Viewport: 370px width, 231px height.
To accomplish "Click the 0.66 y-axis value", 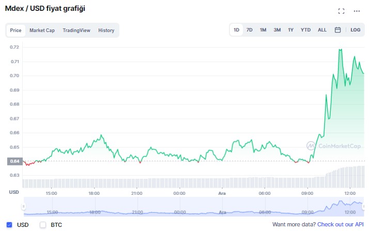I will pyautogui.click(x=14, y=133).
